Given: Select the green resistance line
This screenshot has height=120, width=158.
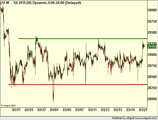Looking at the screenshot, I should point(83,39).
